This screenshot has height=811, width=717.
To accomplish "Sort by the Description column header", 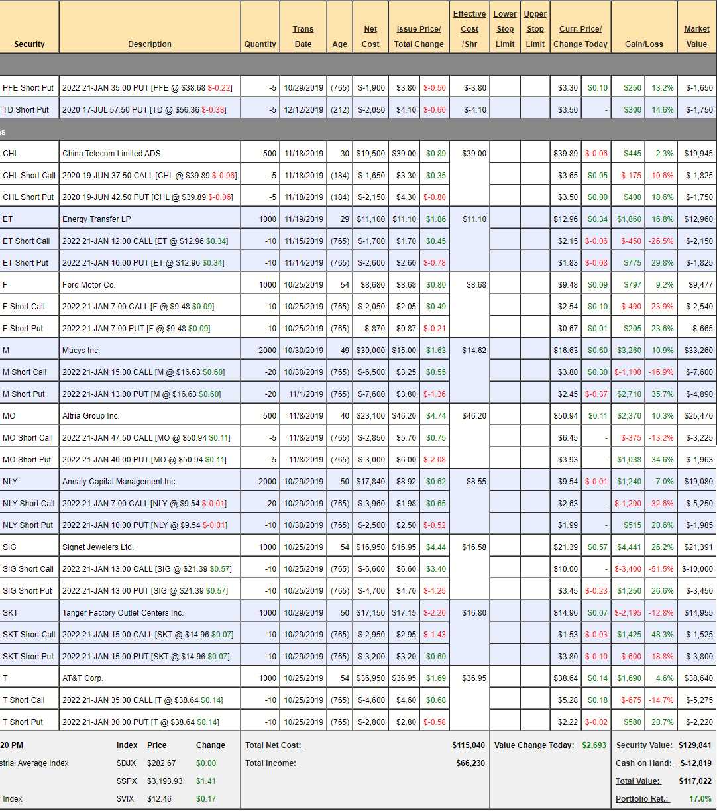I will tap(149, 44).
